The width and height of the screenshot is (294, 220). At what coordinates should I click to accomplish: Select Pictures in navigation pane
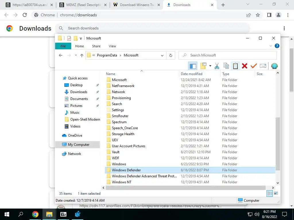pos(76,106)
